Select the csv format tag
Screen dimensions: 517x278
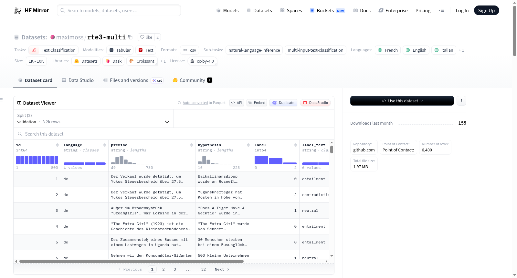[x=189, y=50]
